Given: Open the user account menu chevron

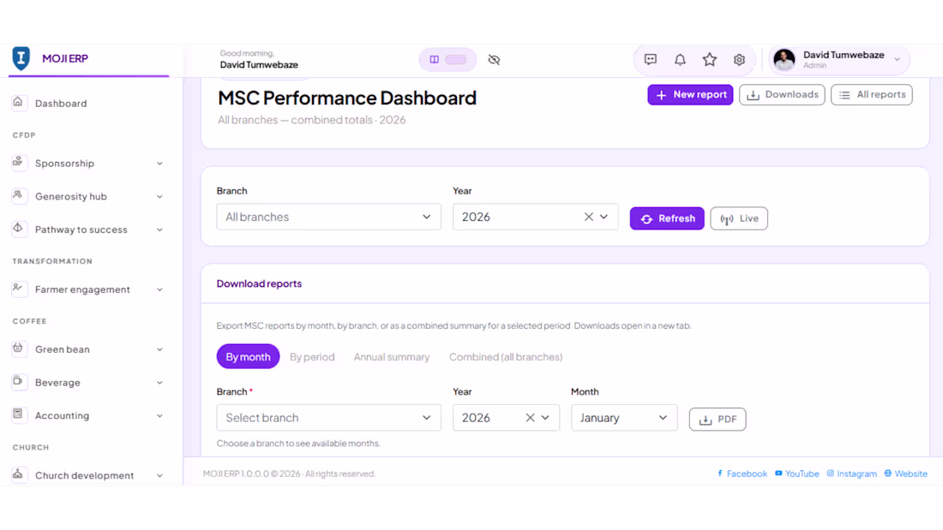Looking at the screenshot, I should [x=897, y=59].
